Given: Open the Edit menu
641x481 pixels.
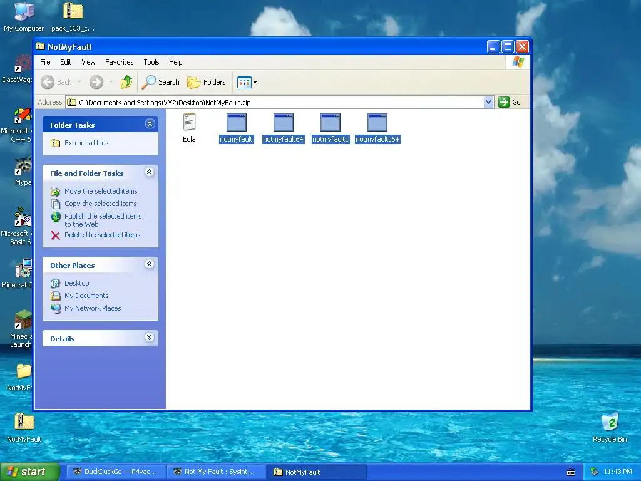Looking at the screenshot, I should [66, 62].
